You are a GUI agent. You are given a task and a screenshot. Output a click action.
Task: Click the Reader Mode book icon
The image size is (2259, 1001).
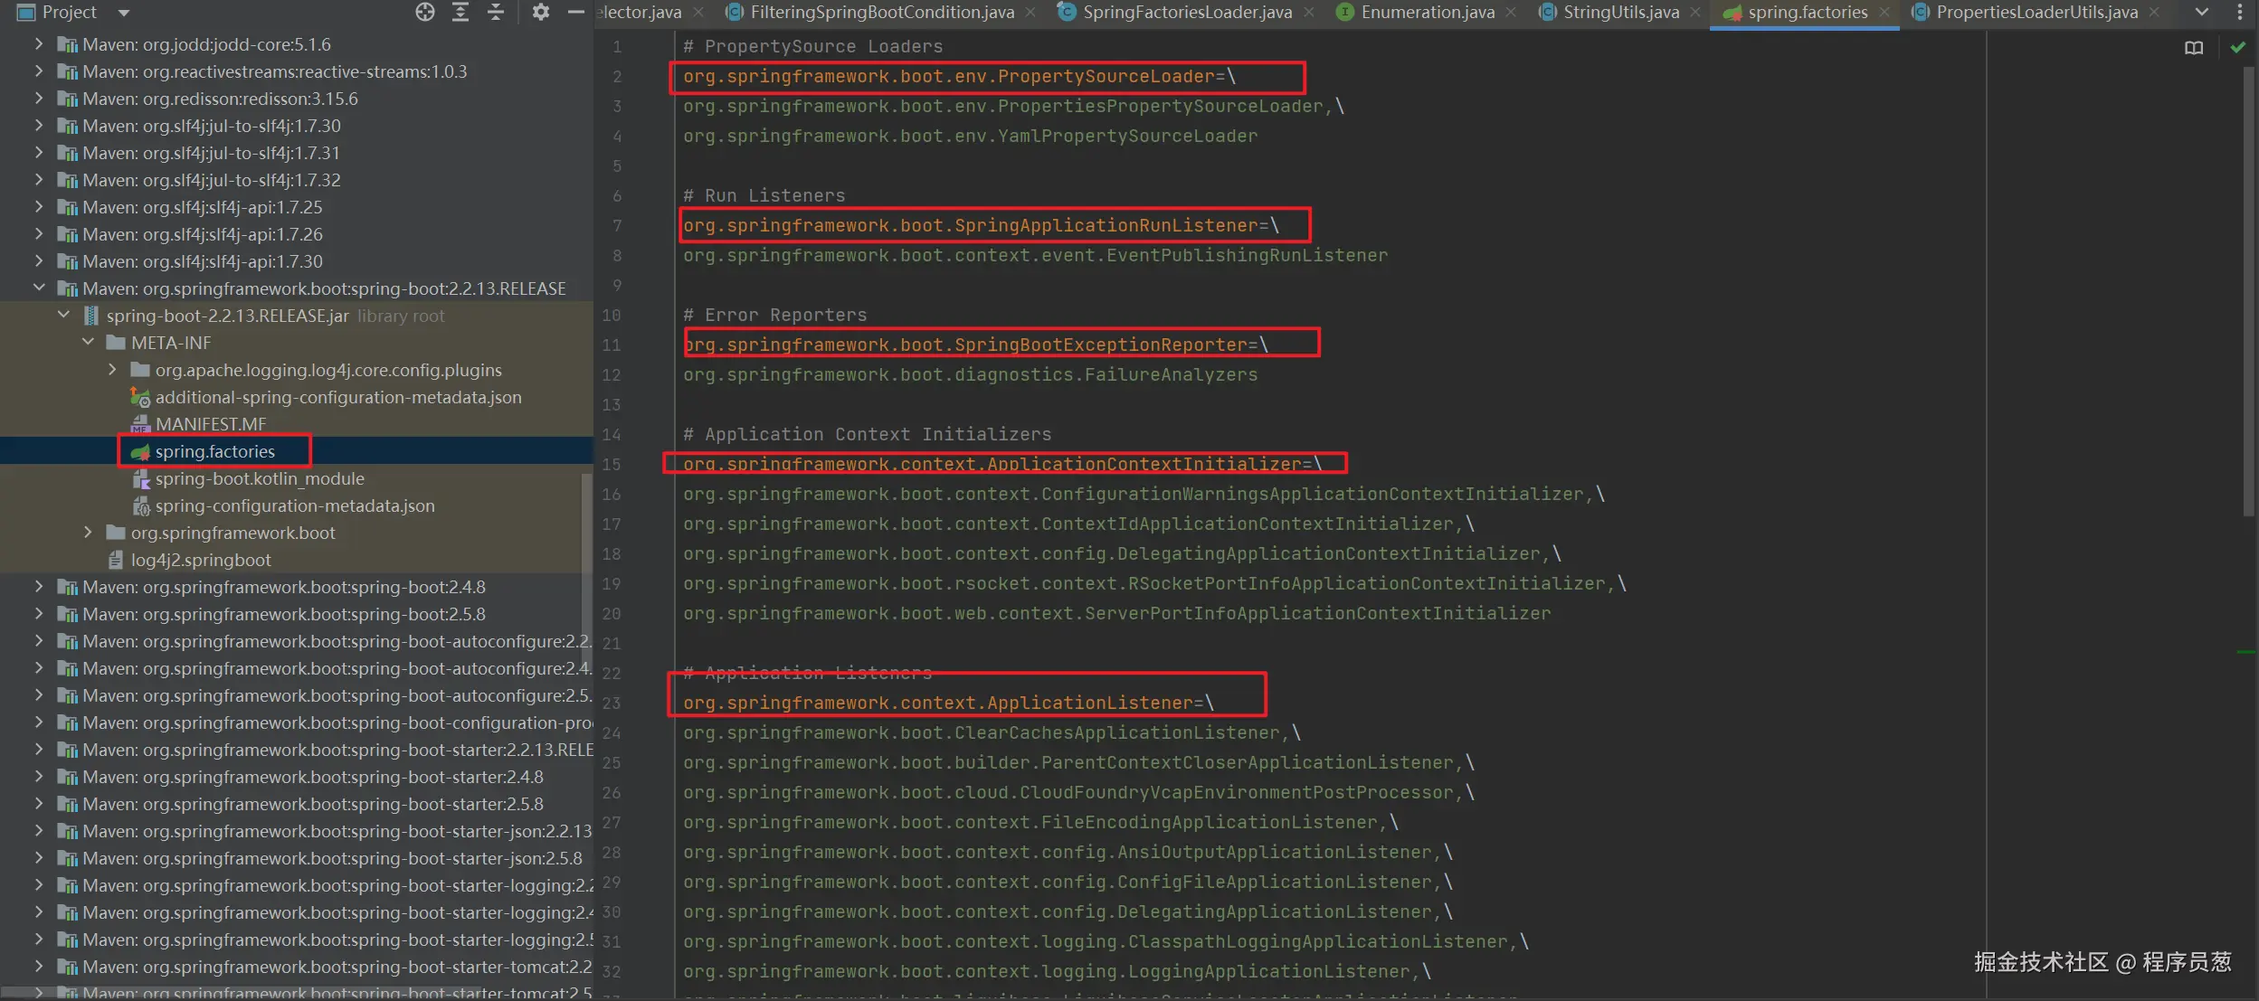click(2193, 48)
